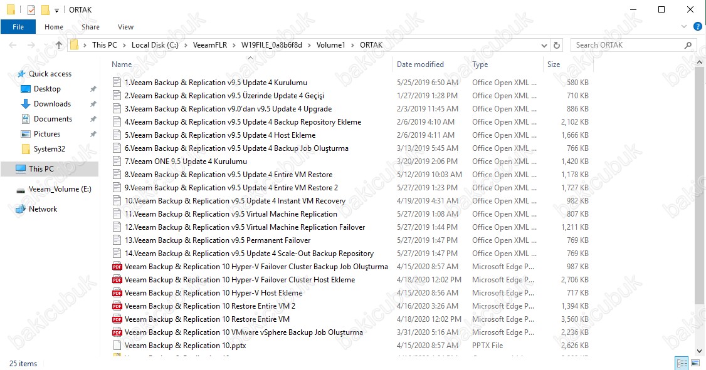Screen dimensions: 706x370
Task: Open the File ribbon tab
Action: tap(18, 27)
